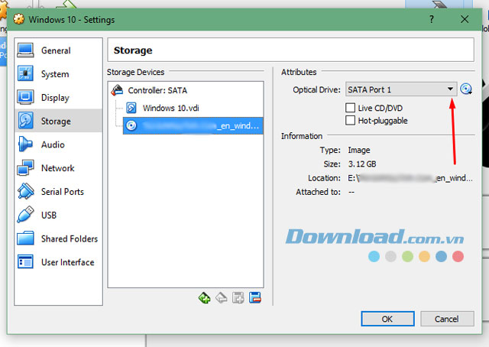Click the Location path E:\ text
489x347 pixels.
point(410,178)
